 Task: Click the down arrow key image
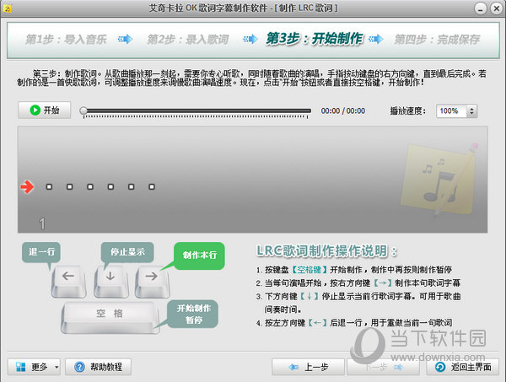coord(111,281)
